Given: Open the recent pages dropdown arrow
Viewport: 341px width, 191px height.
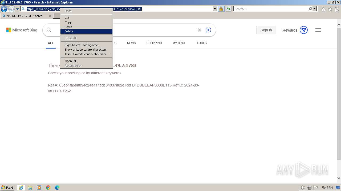Looking at the screenshot, I should 18,9.
